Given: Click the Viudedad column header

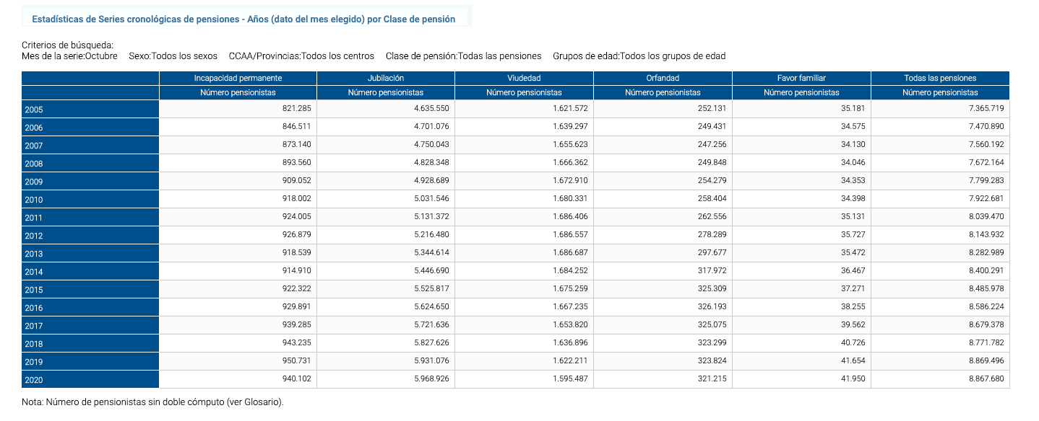Looking at the screenshot, I should tap(524, 78).
